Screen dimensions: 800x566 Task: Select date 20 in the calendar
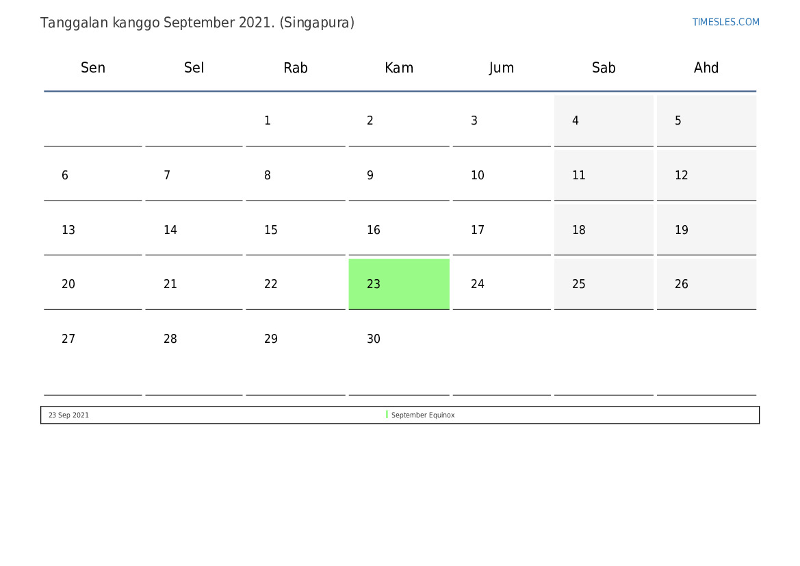point(68,284)
